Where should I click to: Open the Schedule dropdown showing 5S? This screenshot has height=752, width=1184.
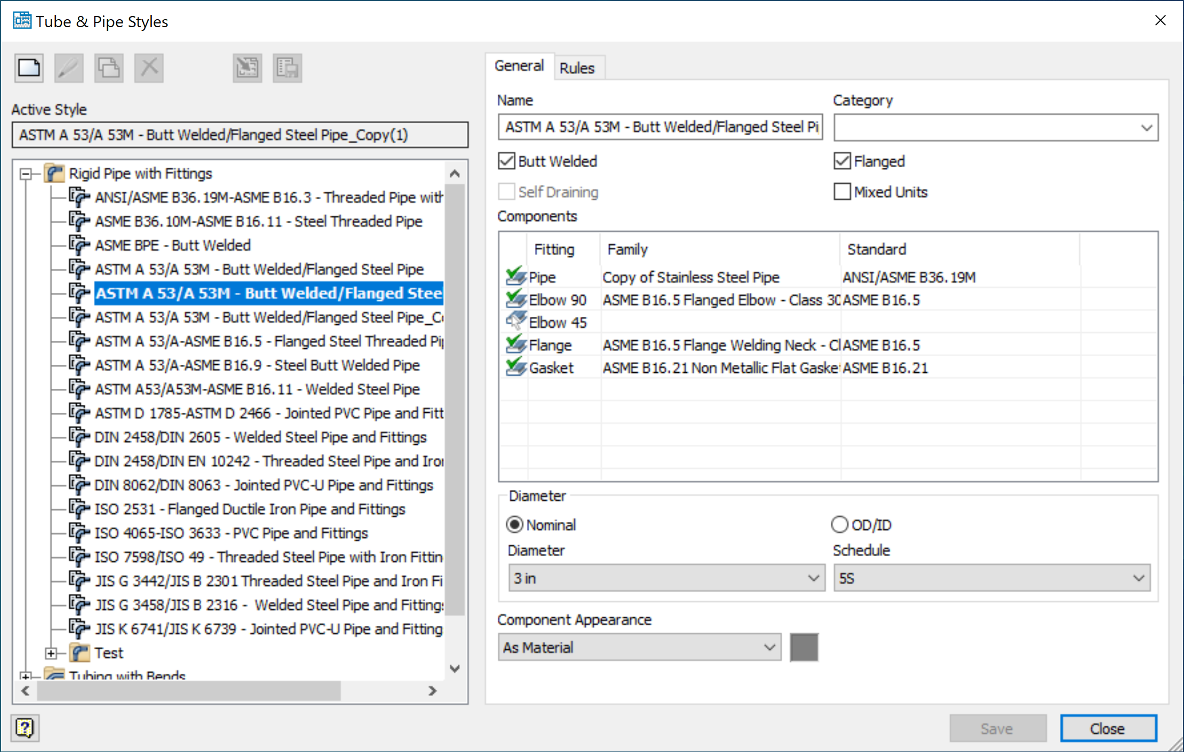pos(1139,578)
